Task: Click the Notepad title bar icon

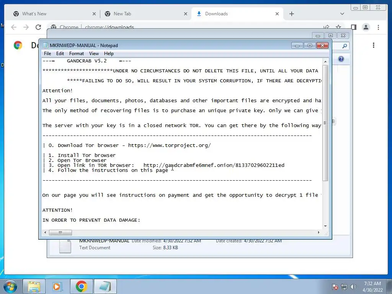Action: [45, 45]
